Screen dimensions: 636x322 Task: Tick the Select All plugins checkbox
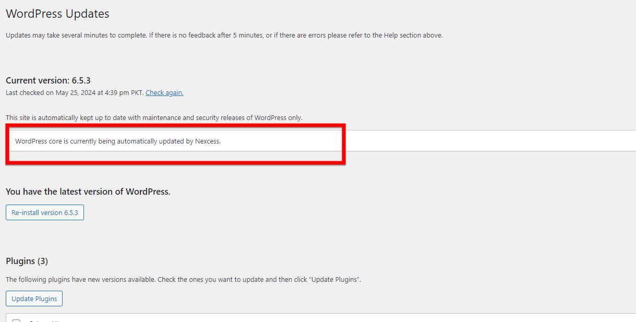(x=16, y=320)
